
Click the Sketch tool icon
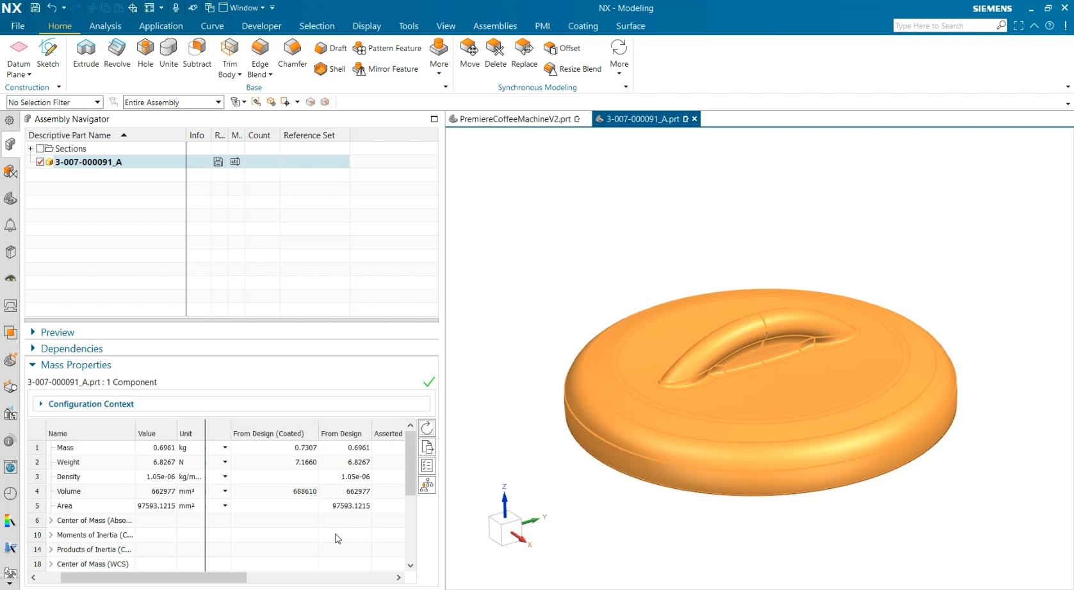tap(48, 53)
